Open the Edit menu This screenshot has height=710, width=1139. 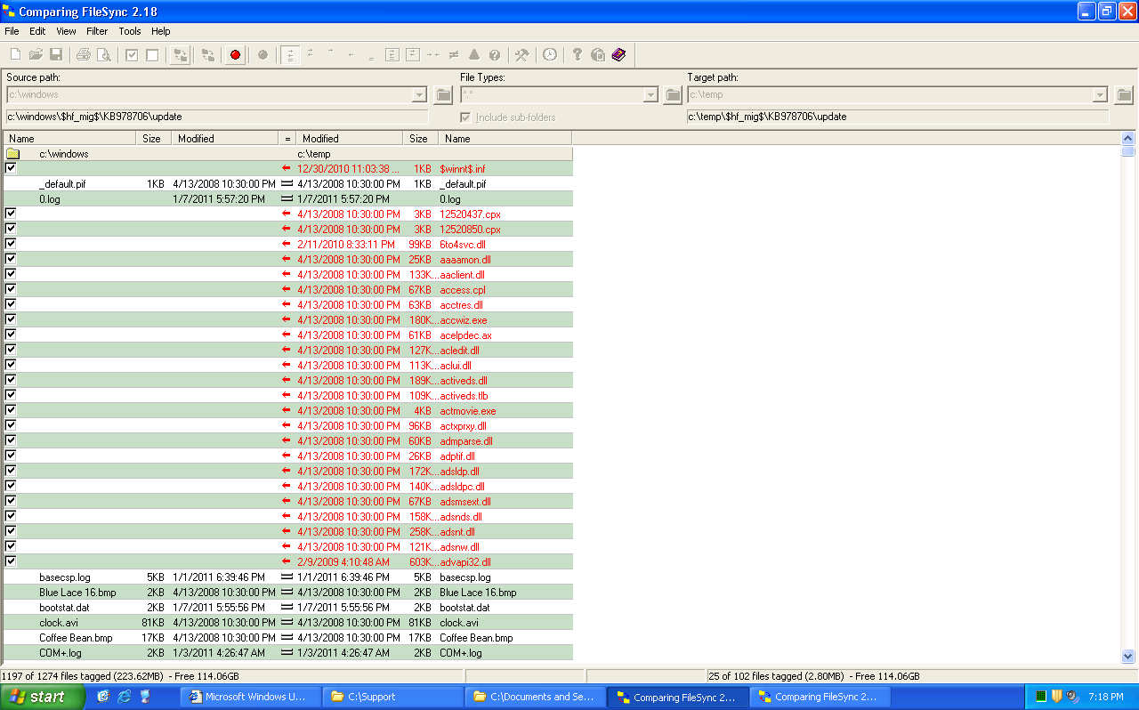tap(37, 31)
